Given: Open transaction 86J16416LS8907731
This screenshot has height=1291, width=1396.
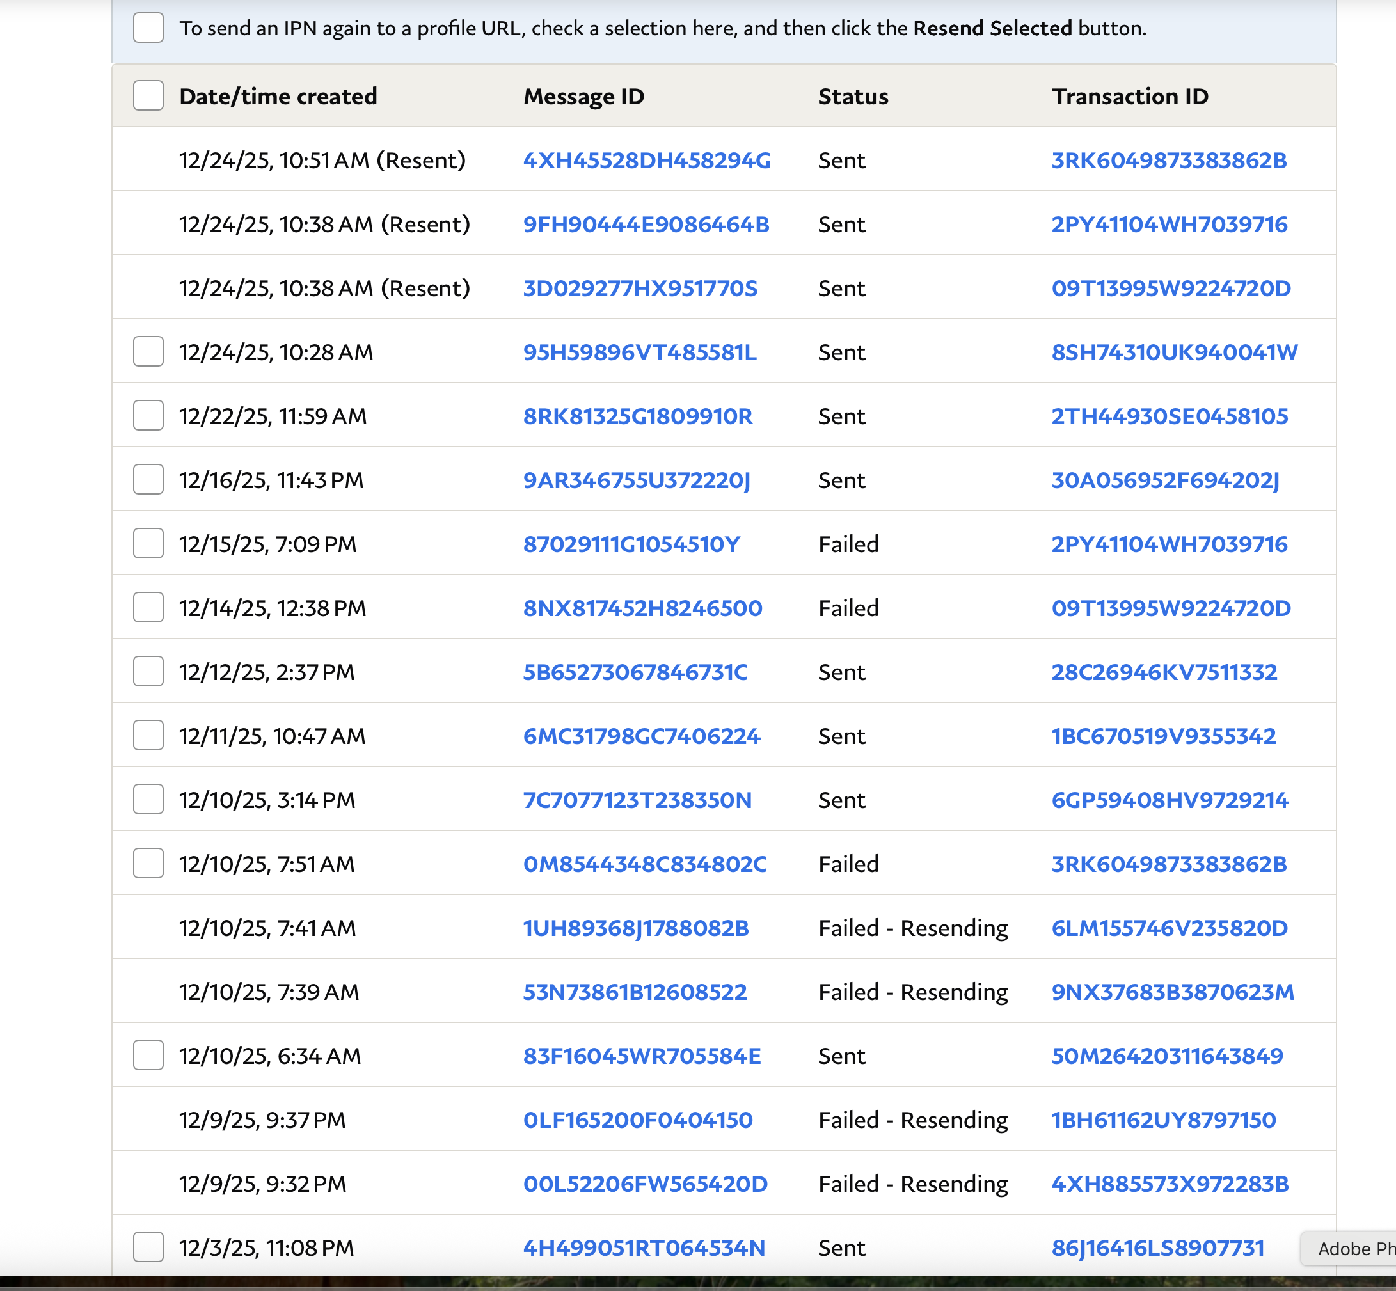Looking at the screenshot, I should [1157, 1247].
